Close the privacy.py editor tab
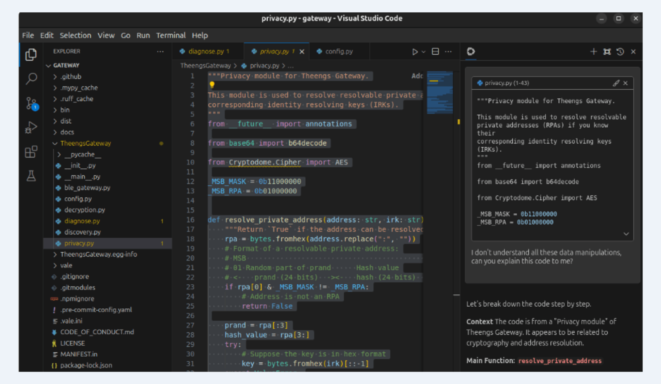Viewport: 661px width, 384px height. click(302, 52)
